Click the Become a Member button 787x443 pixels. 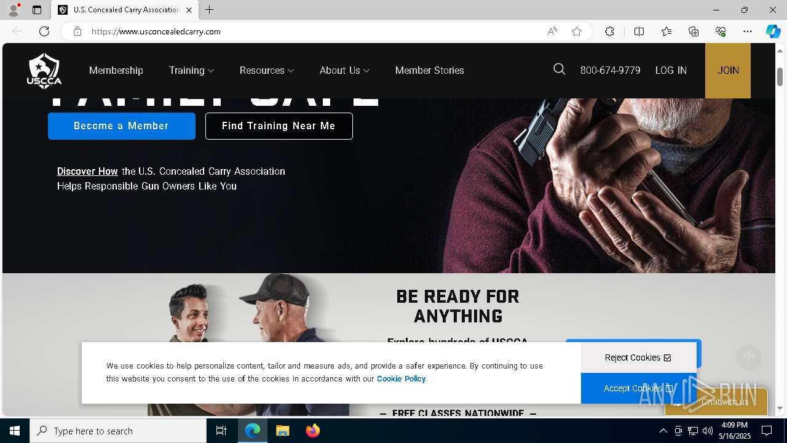pyautogui.click(x=122, y=126)
